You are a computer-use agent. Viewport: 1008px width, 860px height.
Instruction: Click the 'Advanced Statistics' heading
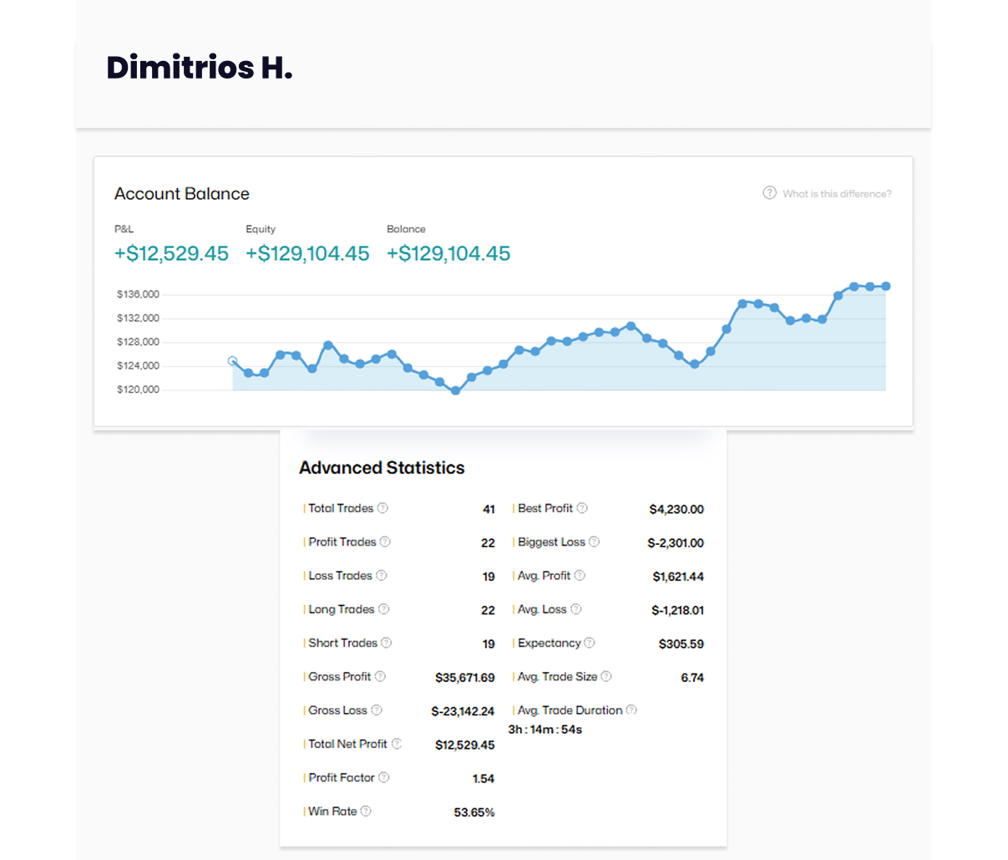[x=382, y=468]
